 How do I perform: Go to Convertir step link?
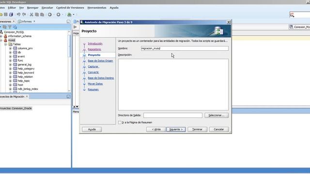93,72
